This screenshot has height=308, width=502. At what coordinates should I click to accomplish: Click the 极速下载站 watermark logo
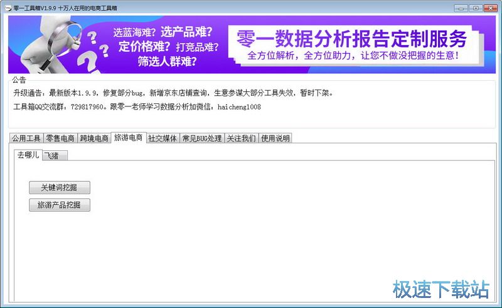click(441, 289)
